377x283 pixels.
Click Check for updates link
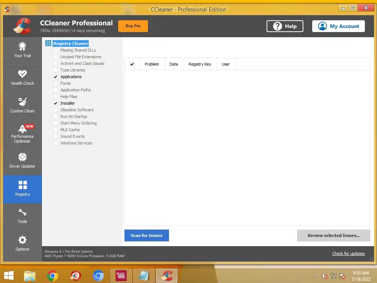[x=348, y=254]
